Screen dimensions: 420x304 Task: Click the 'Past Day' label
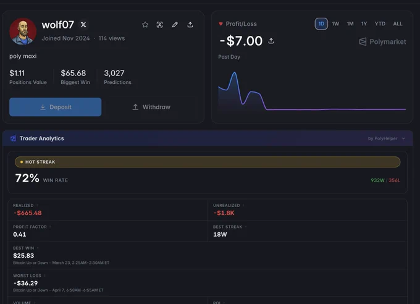[229, 57]
